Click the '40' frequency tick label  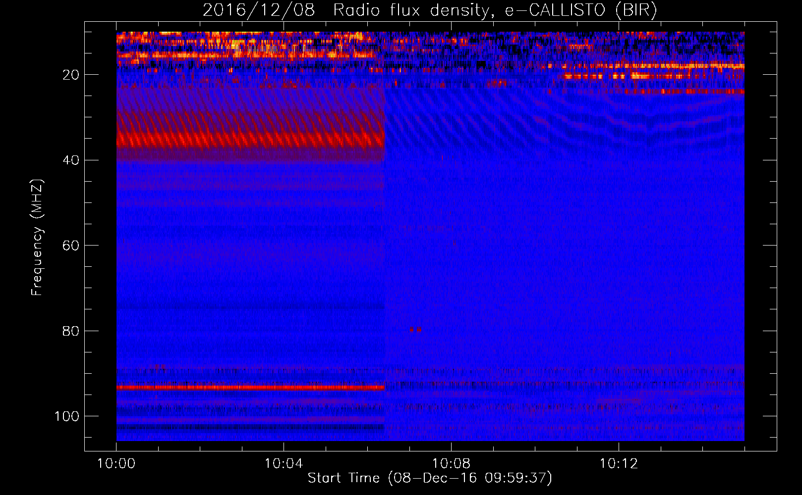point(71,160)
